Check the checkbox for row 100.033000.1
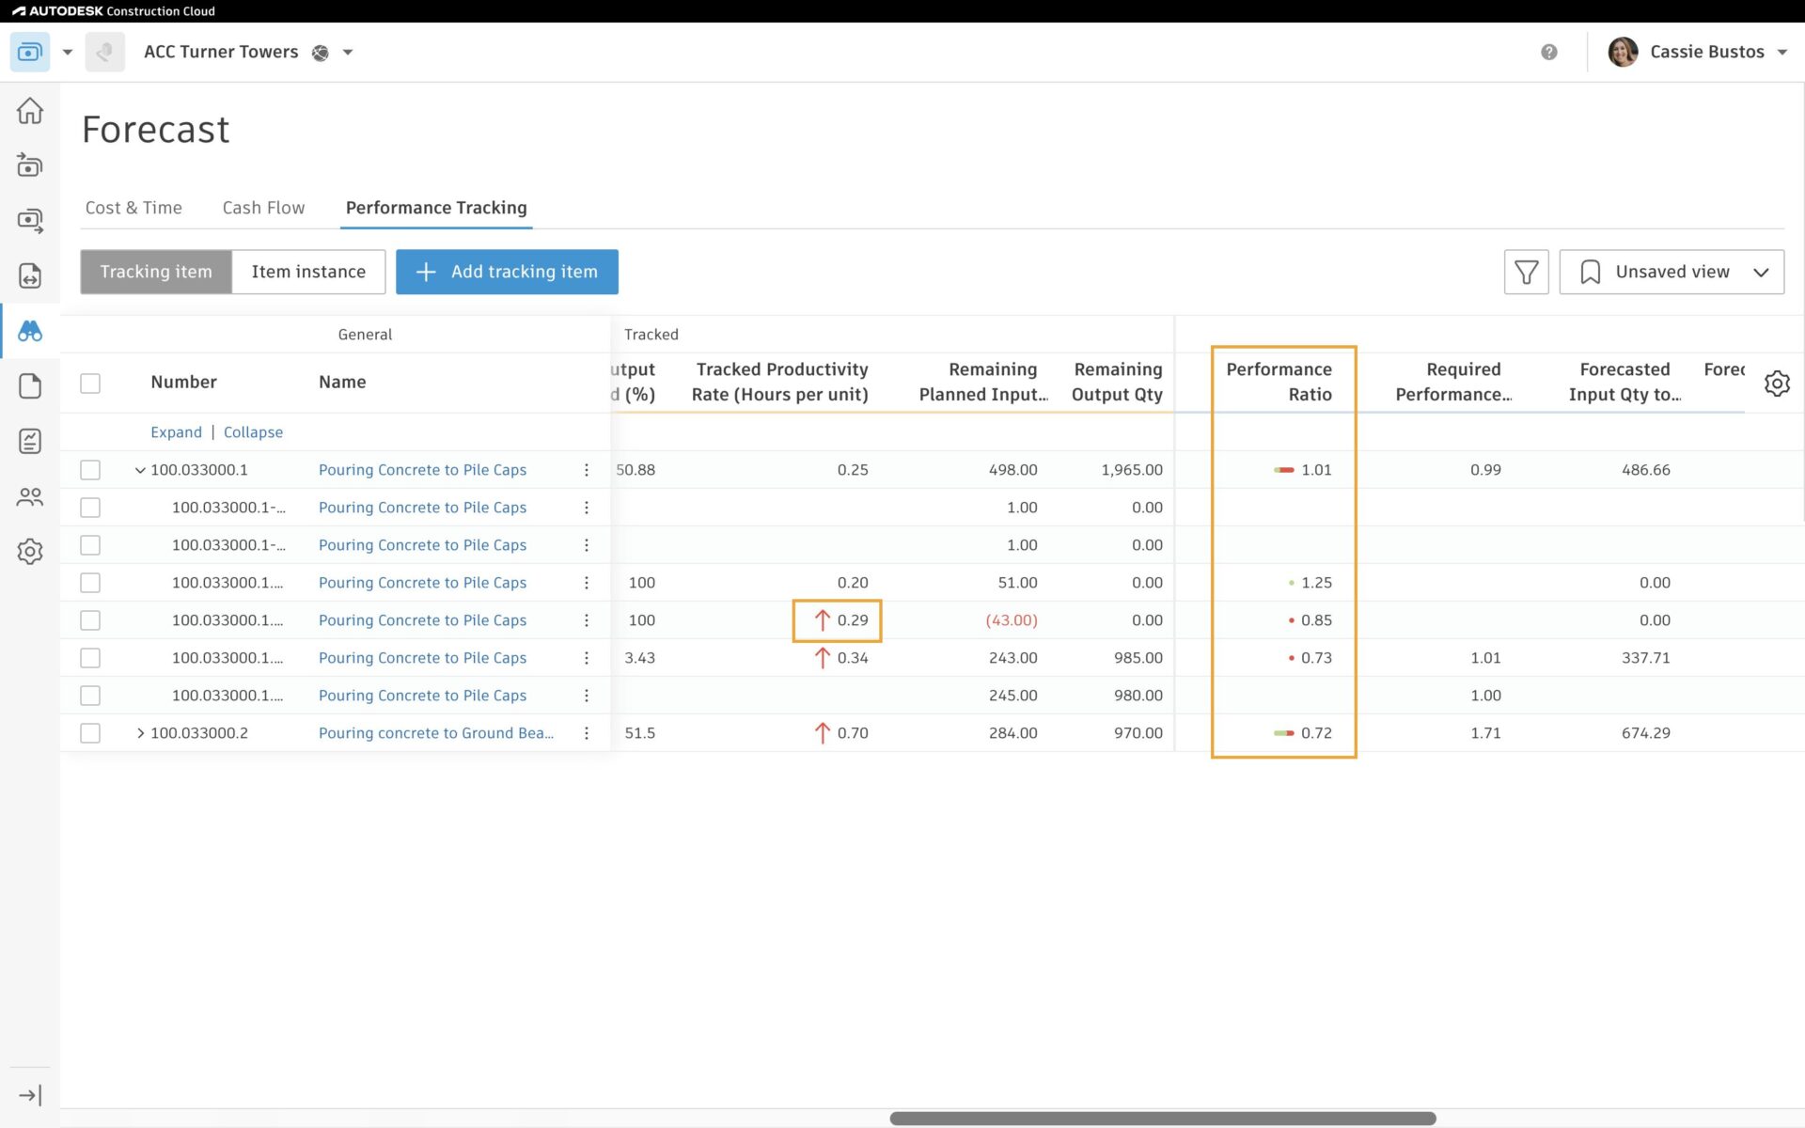 click(x=90, y=470)
